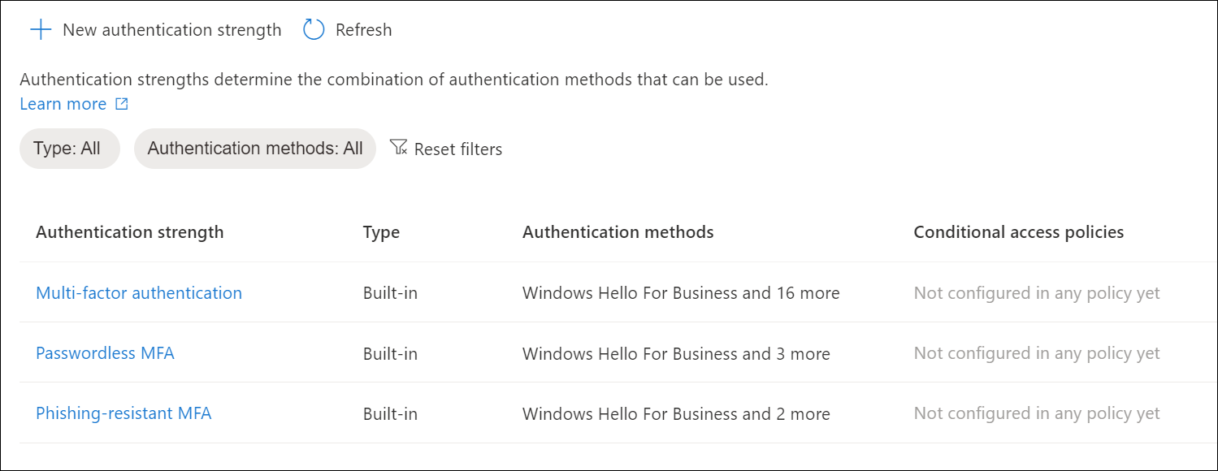Select Windows Hello For Business and 2 more
The image size is (1218, 471).
[x=676, y=413]
